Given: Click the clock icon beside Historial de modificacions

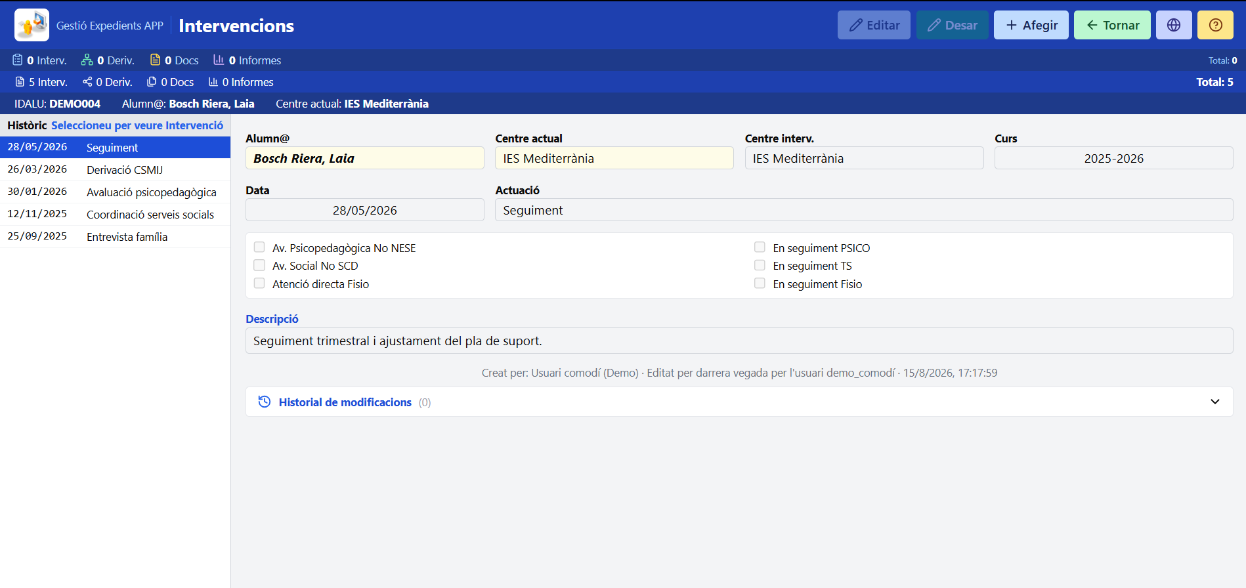Looking at the screenshot, I should pos(265,402).
